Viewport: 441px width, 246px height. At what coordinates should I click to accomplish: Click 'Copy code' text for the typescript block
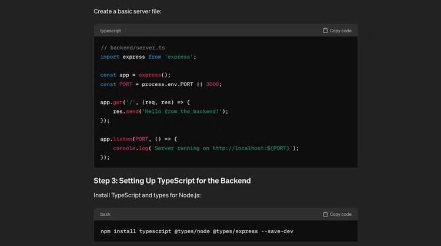340,31
